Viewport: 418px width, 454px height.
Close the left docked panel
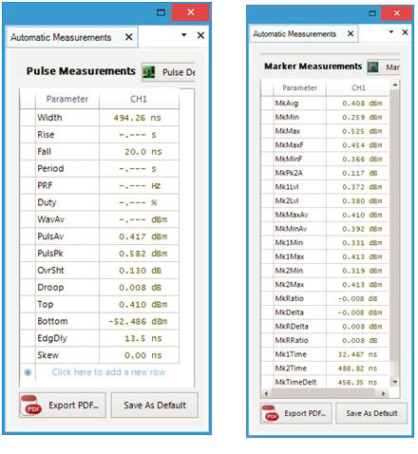pyautogui.click(x=200, y=35)
